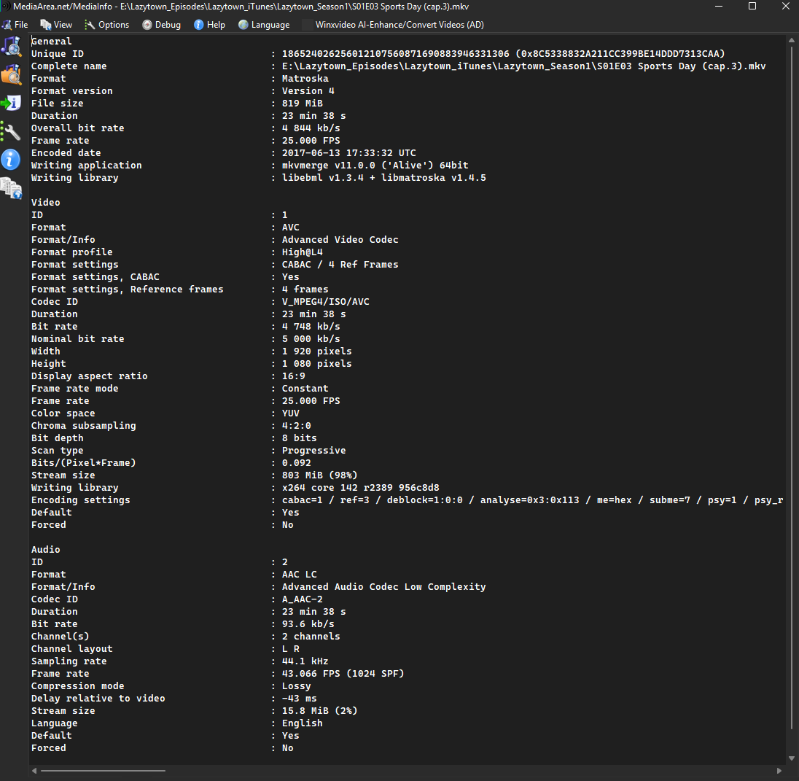799x781 pixels.
Task: Click the Open Folder sidebar icon
Action: tap(11, 75)
